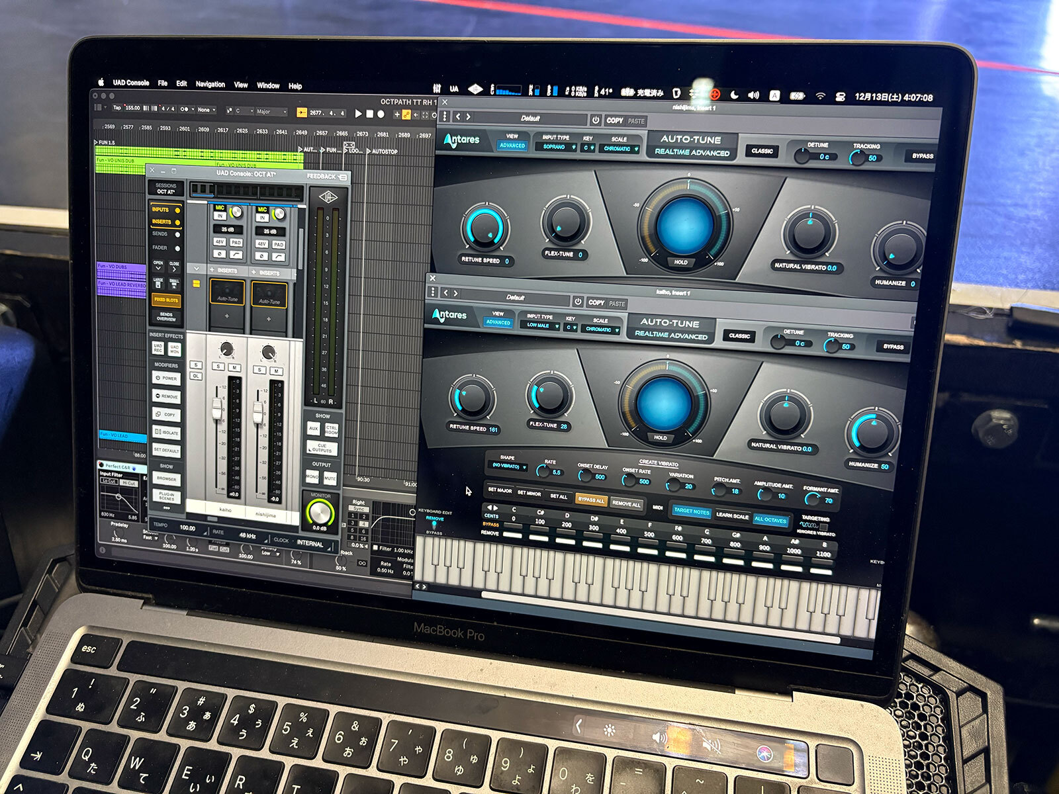Image resolution: width=1059 pixels, height=794 pixels.
Task: Open the Window menu in the menu bar
Action: pos(267,85)
